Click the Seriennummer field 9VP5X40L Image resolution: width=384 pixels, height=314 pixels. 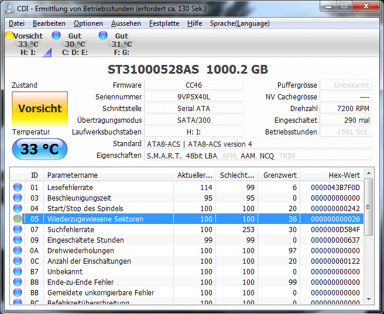pyautogui.click(x=194, y=97)
